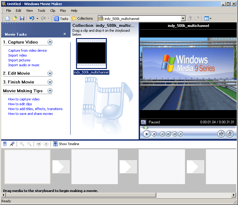Collapse the Movie Making Tips section

[50, 91]
